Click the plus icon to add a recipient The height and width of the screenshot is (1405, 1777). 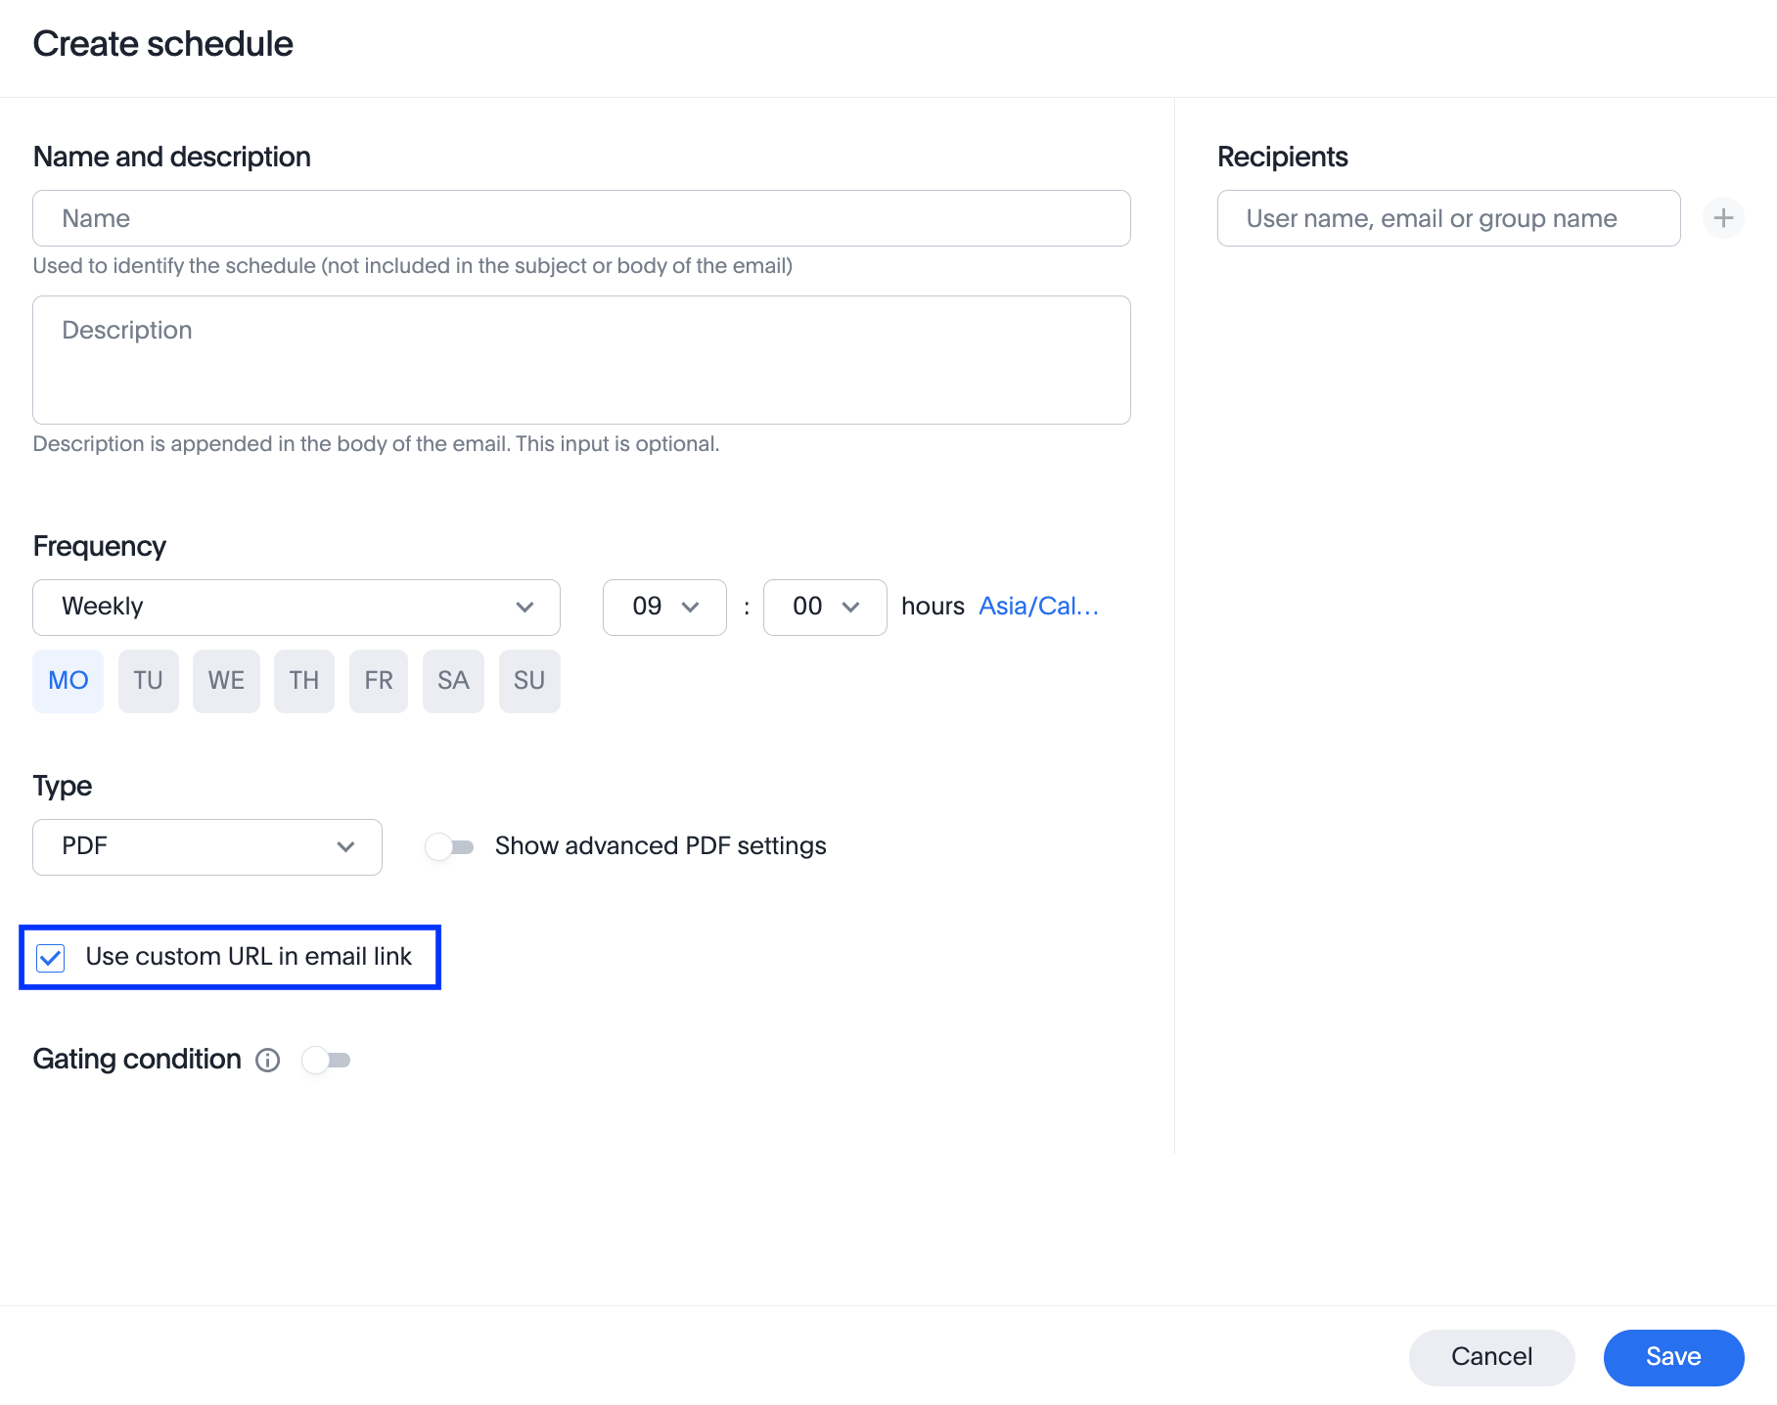1723,217
